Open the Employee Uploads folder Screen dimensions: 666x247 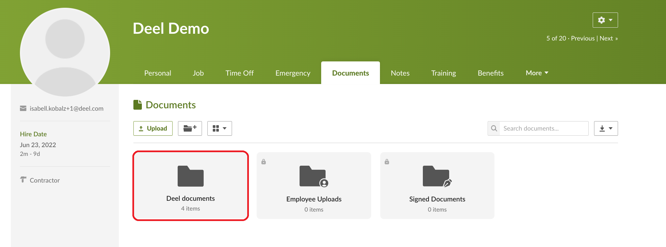click(314, 186)
